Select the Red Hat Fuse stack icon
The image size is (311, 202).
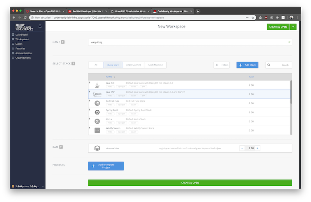[x=97, y=103]
